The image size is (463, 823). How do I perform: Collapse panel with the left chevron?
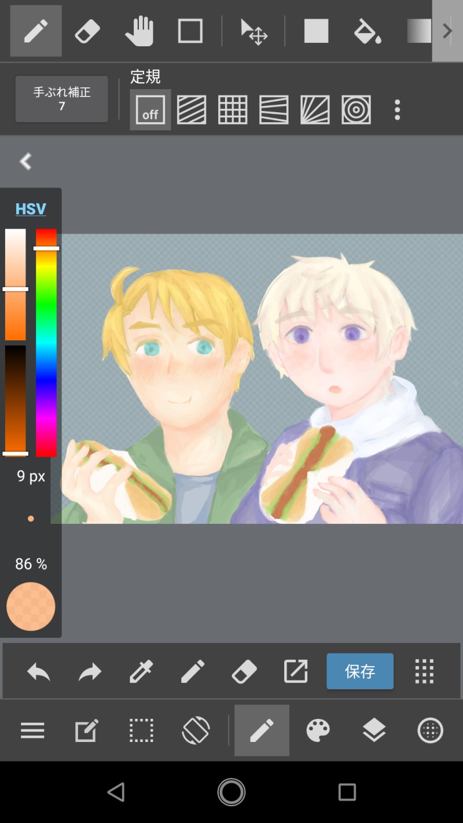point(25,161)
